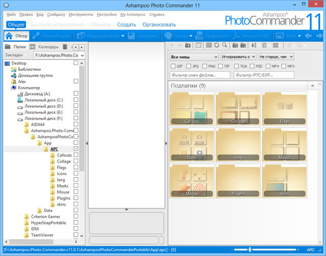The height and width of the screenshot is (256, 326).
Task: Click the split panel layout icon
Action: click(199, 45)
